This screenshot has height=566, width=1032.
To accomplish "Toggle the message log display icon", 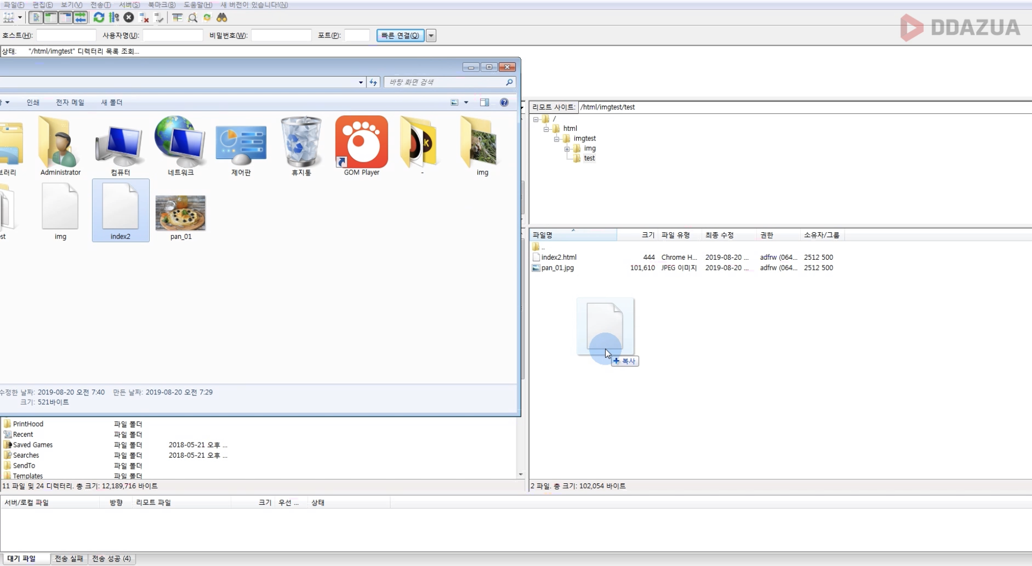I will pyautogui.click(x=35, y=18).
